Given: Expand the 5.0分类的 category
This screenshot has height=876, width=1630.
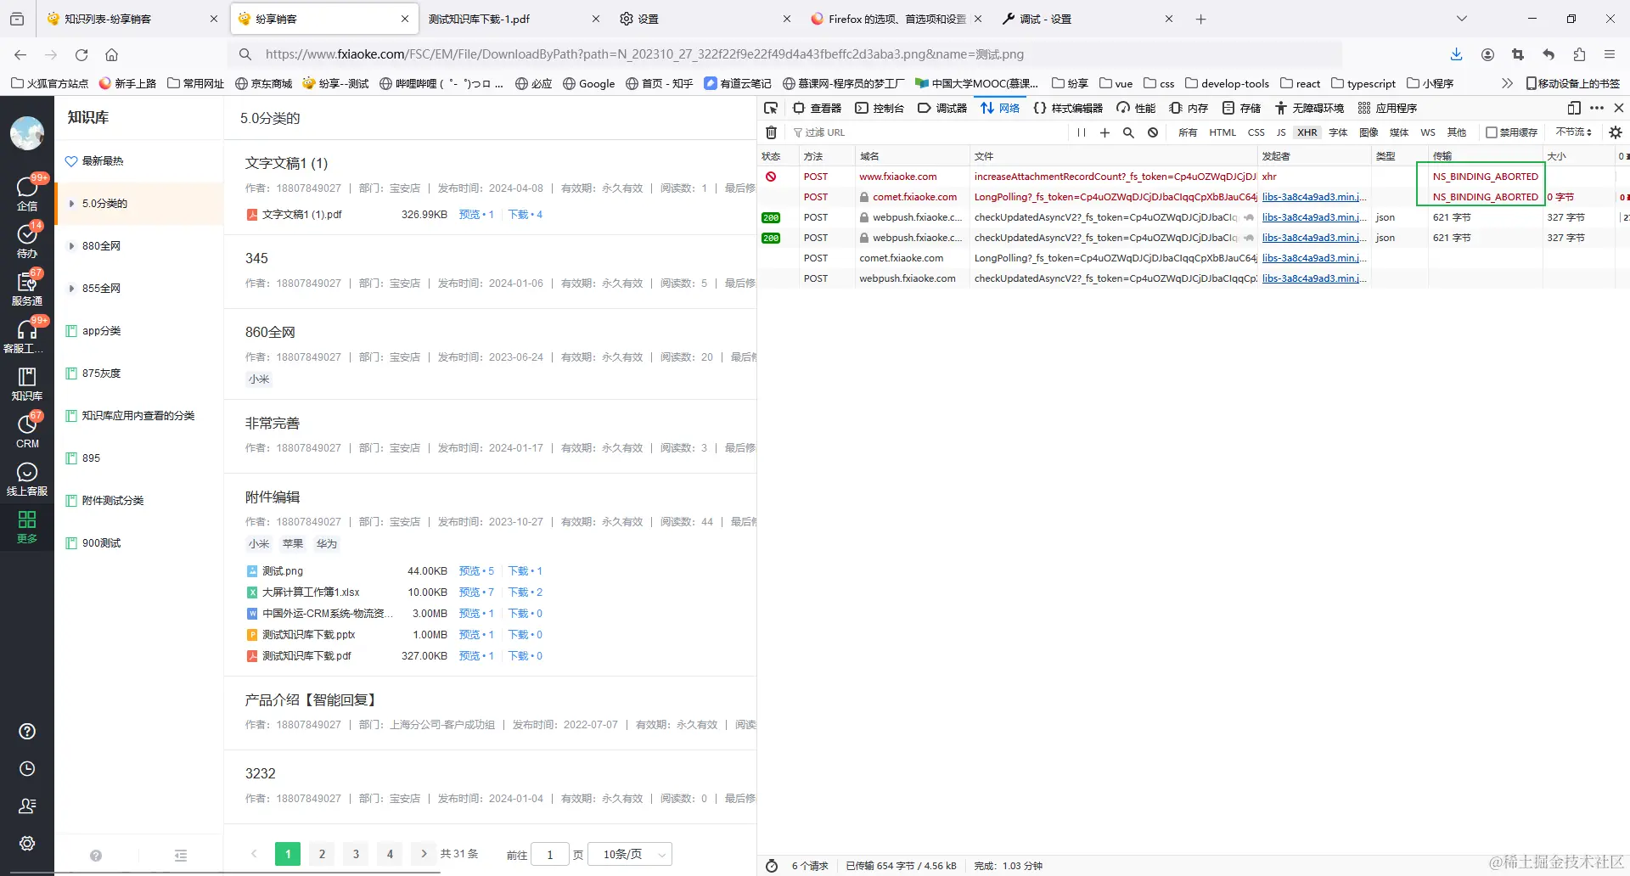Looking at the screenshot, I should 71,204.
